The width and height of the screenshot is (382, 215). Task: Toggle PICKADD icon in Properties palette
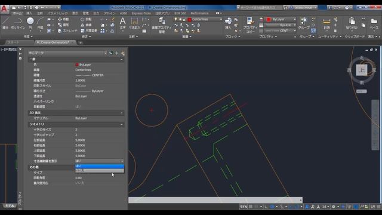(111, 53)
